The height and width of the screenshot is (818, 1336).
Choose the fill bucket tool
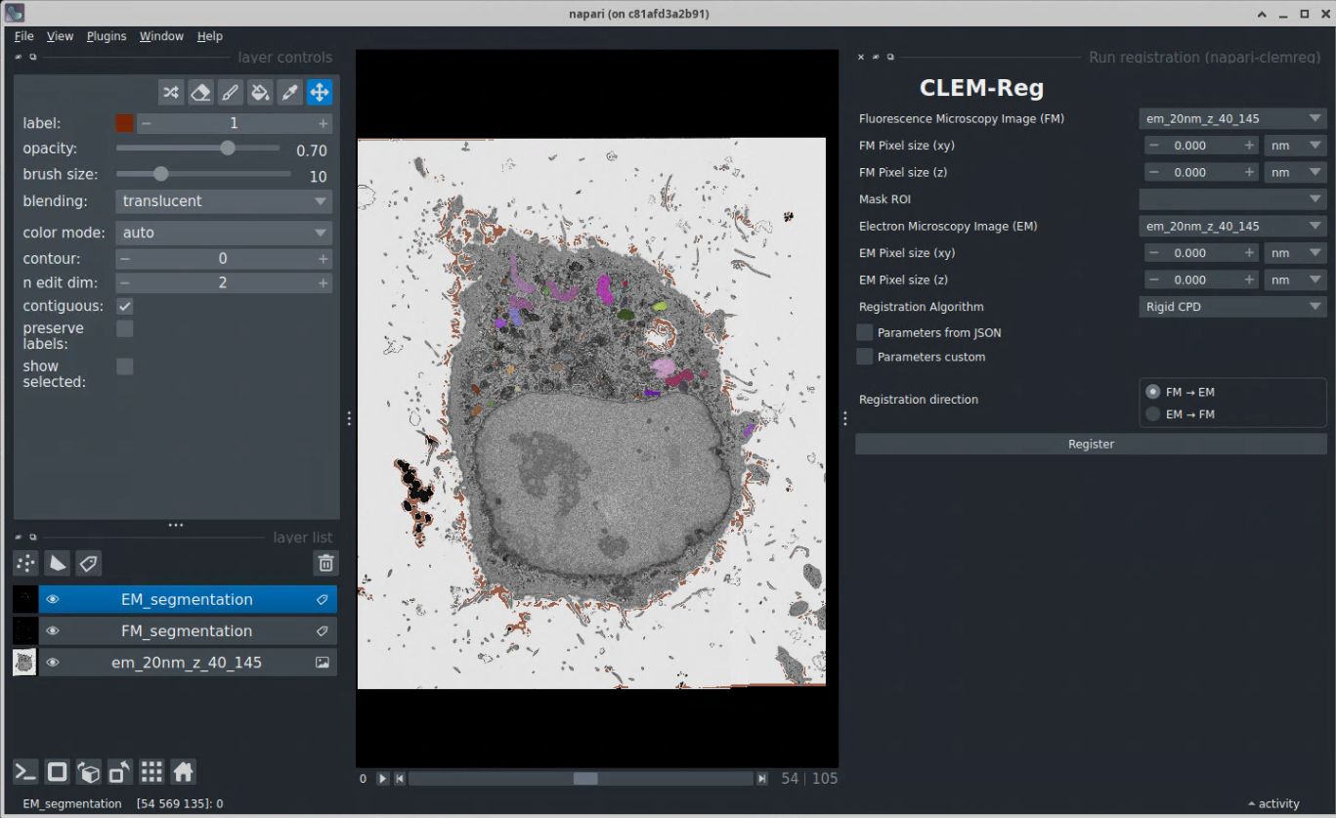pyautogui.click(x=259, y=93)
